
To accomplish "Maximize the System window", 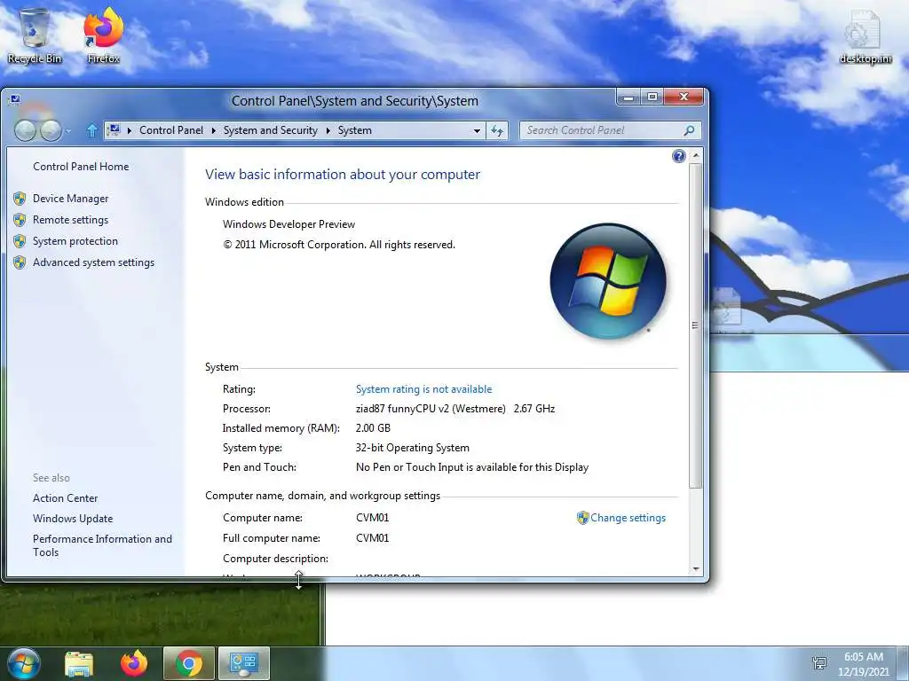I will tap(652, 98).
